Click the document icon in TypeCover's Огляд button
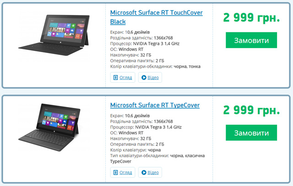This screenshot has height=186, width=293. point(115,172)
